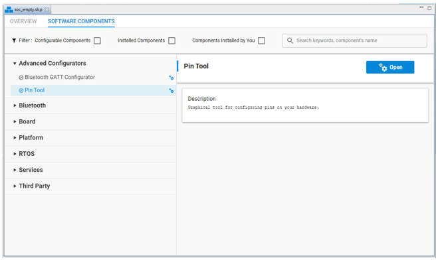The width and height of the screenshot is (438, 260).
Task: Enable the Configurable Components filter checkbox
Action: (x=97, y=40)
